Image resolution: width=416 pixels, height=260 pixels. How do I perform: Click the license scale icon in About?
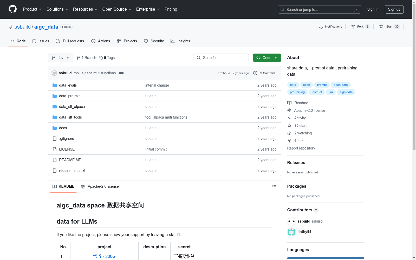coord(289,110)
